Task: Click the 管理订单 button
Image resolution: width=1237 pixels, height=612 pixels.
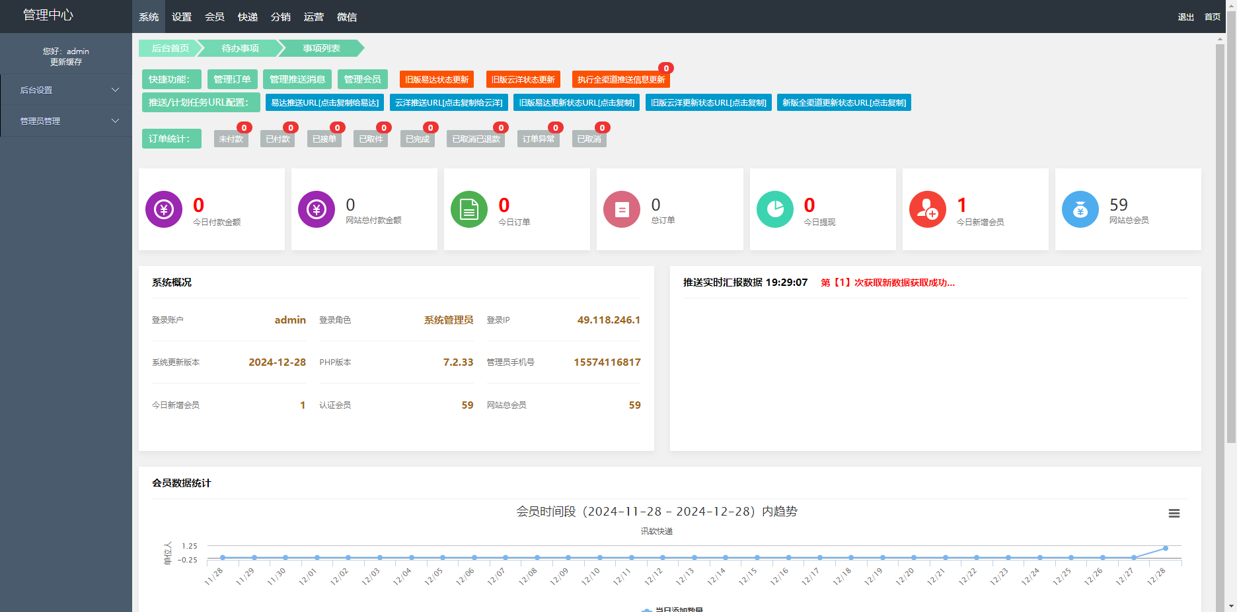Action: point(232,79)
